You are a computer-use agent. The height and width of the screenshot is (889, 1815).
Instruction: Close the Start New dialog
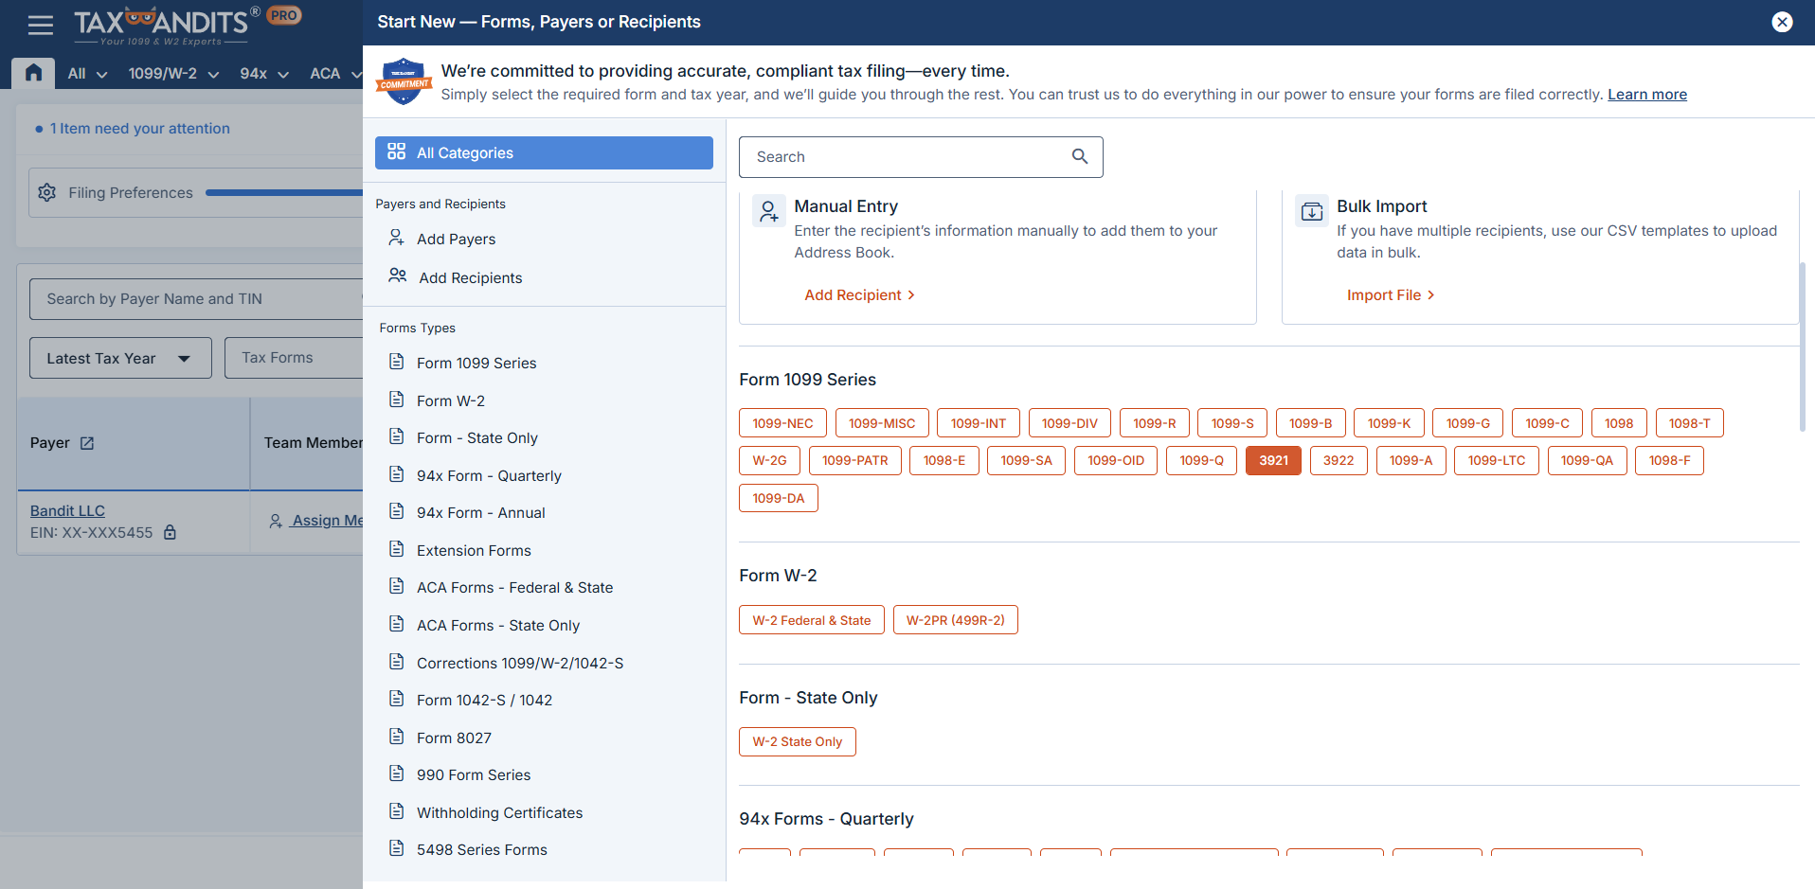[1782, 22]
